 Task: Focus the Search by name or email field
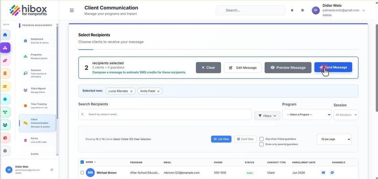[x=165, y=114]
